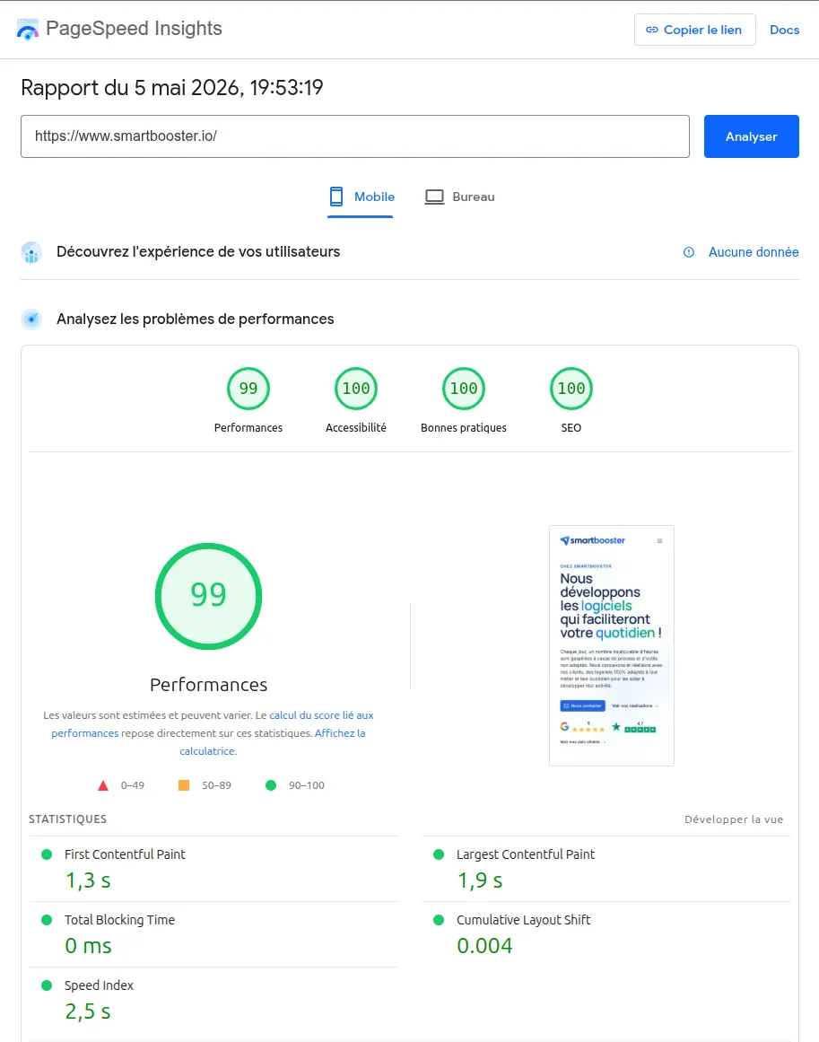The image size is (819, 1042).
Task: Click the info icon next to Aucune donnée
Action: pos(689,252)
